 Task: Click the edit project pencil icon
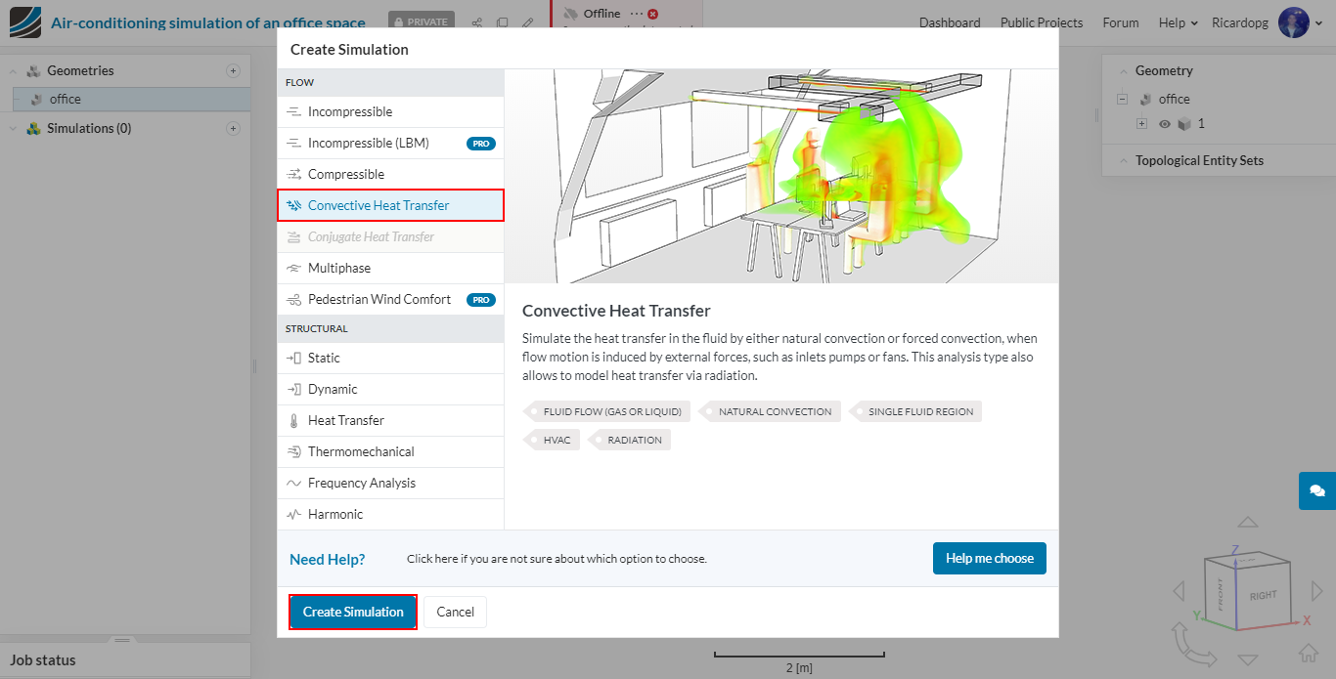click(527, 22)
